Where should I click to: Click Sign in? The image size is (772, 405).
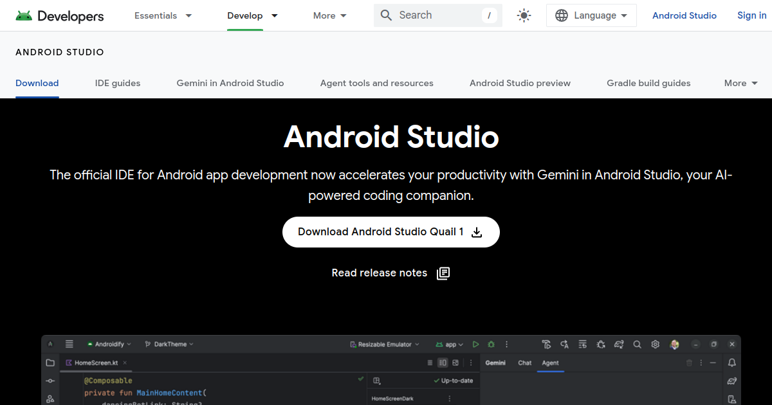(751, 15)
